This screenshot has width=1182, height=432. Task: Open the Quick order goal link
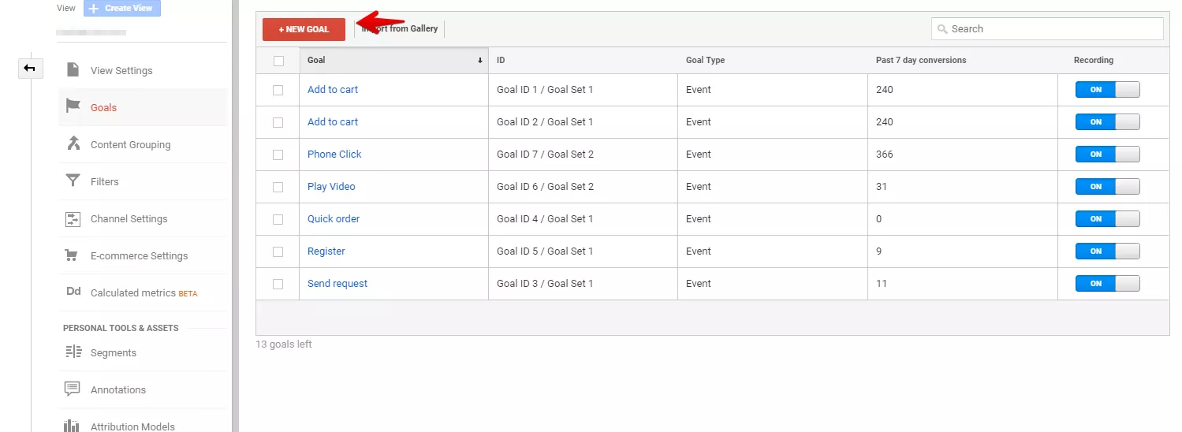(x=334, y=219)
